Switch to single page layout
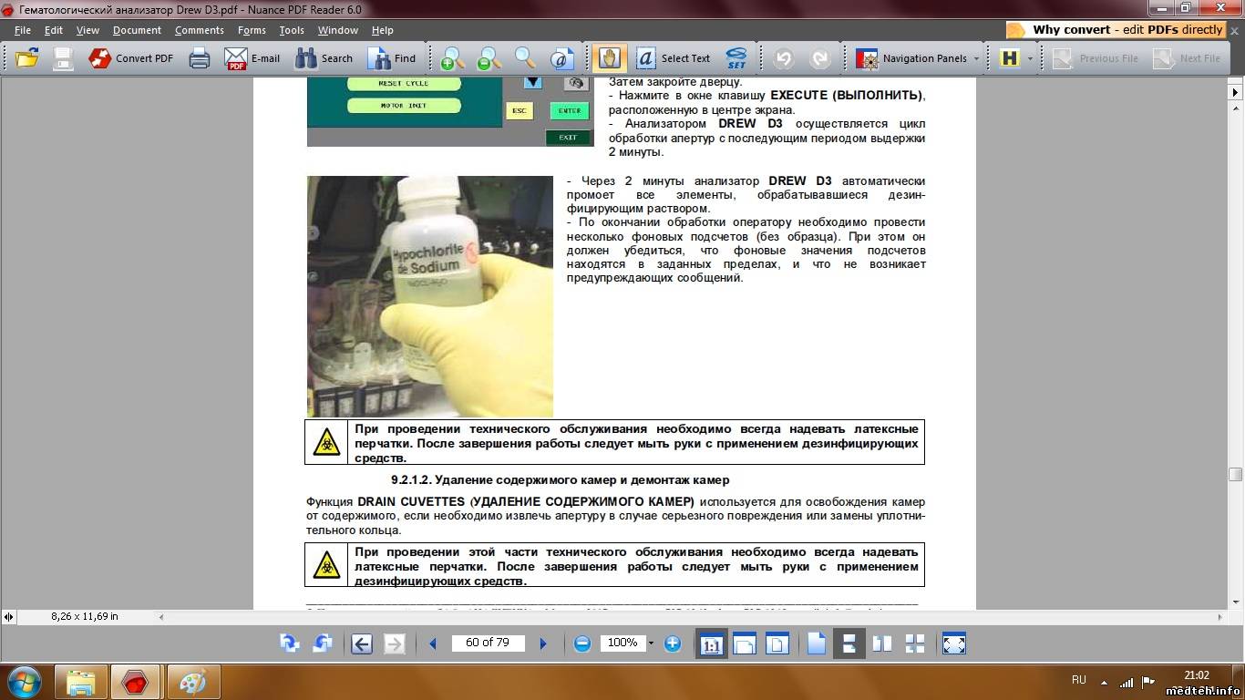This screenshot has height=700, width=1245. pyautogui.click(x=816, y=643)
